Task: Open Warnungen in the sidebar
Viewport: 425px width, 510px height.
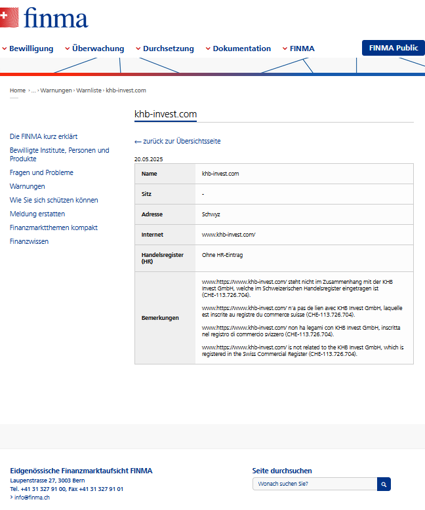Action: [28, 186]
